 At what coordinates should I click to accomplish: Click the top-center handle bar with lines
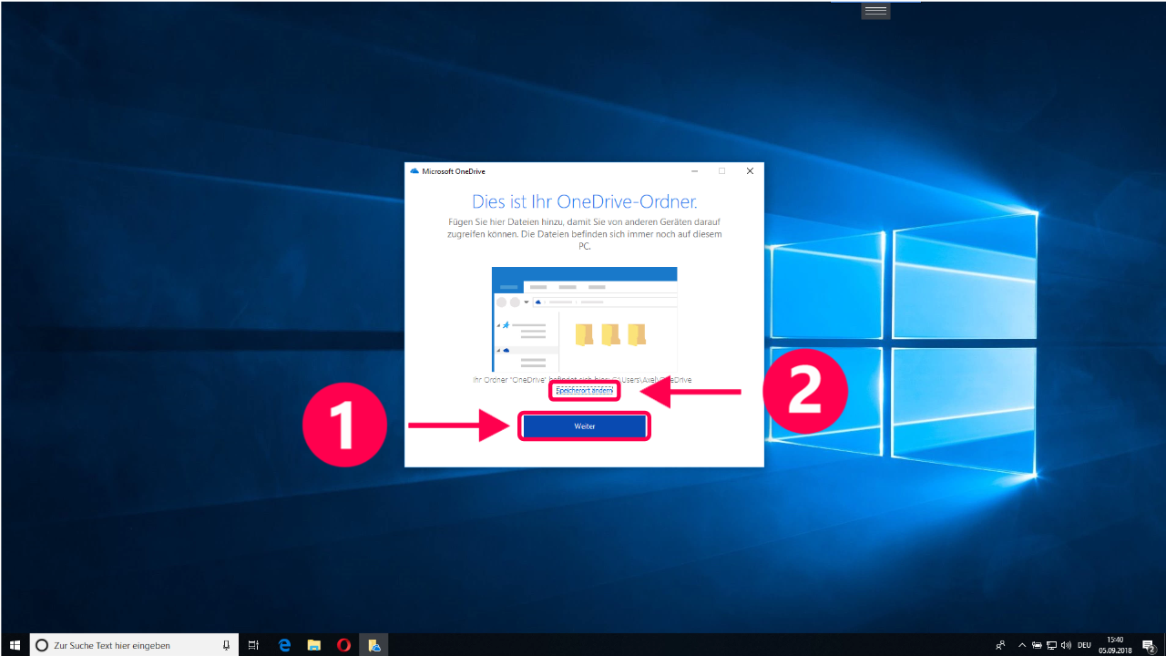(x=875, y=10)
